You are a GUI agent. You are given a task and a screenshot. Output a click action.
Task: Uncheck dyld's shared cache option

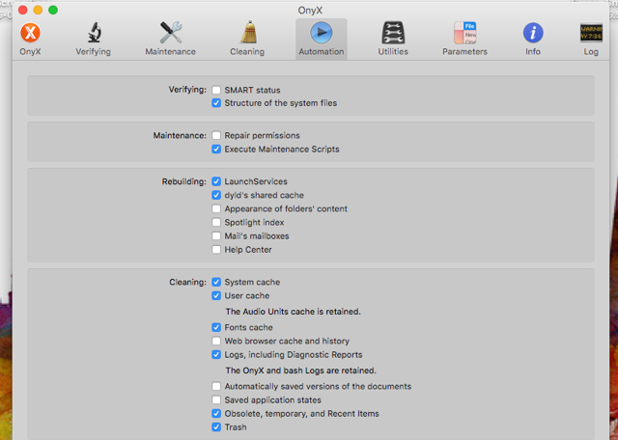tap(216, 195)
